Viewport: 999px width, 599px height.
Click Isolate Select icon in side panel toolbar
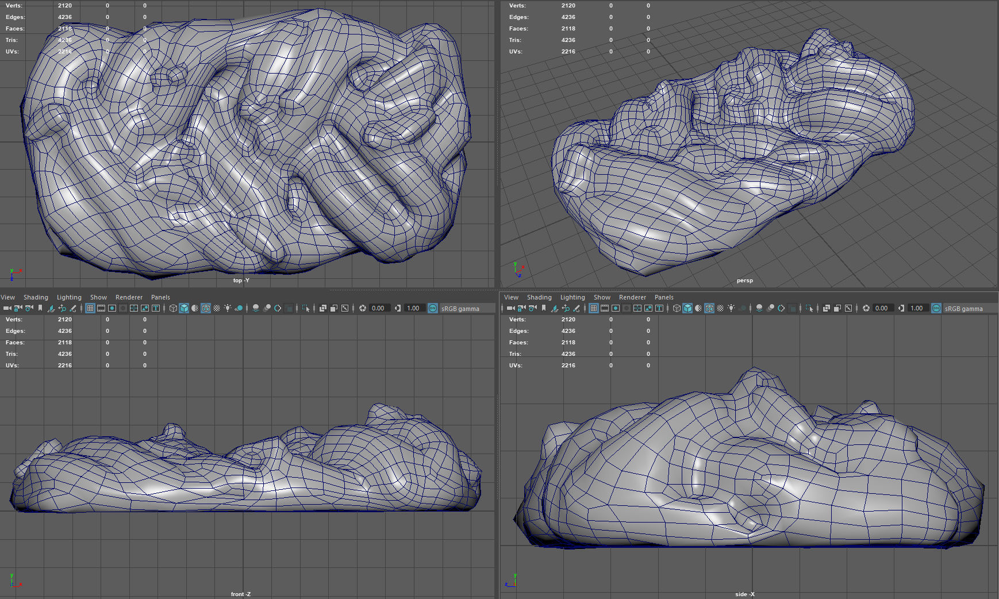tap(809, 308)
